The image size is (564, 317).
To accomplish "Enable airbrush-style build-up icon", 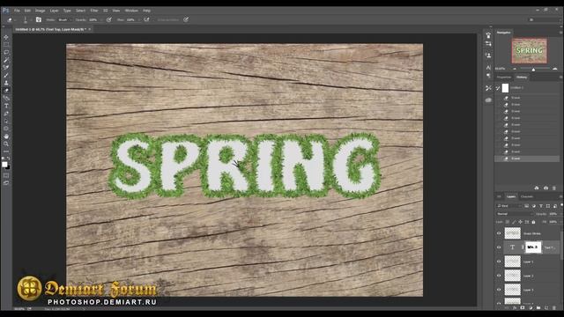I will click(147, 19).
